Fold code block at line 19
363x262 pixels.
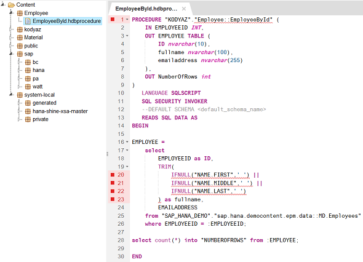coord(127,167)
